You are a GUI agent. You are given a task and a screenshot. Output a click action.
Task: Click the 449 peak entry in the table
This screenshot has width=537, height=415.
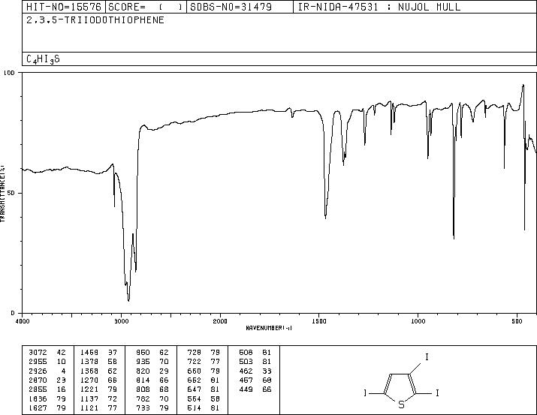coord(246,389)
